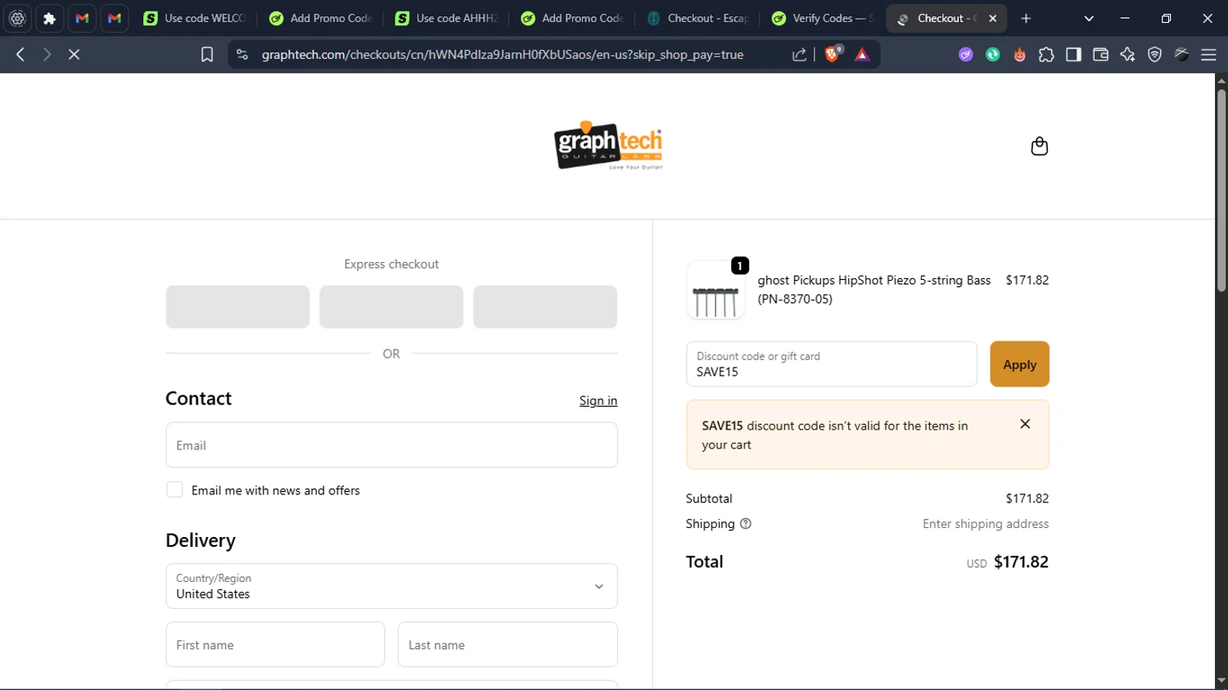The image size is (1228, 690).
Task: Open the VPN shield icon
Action: coord(1154,54)
